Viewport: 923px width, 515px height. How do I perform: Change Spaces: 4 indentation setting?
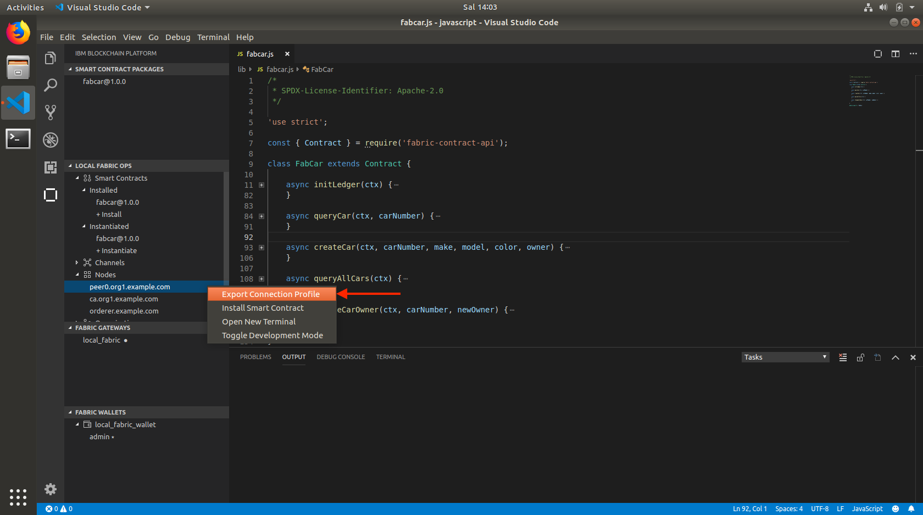tap(789, 509)
